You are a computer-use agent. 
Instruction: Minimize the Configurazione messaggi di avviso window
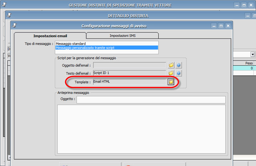pos(214,26)
